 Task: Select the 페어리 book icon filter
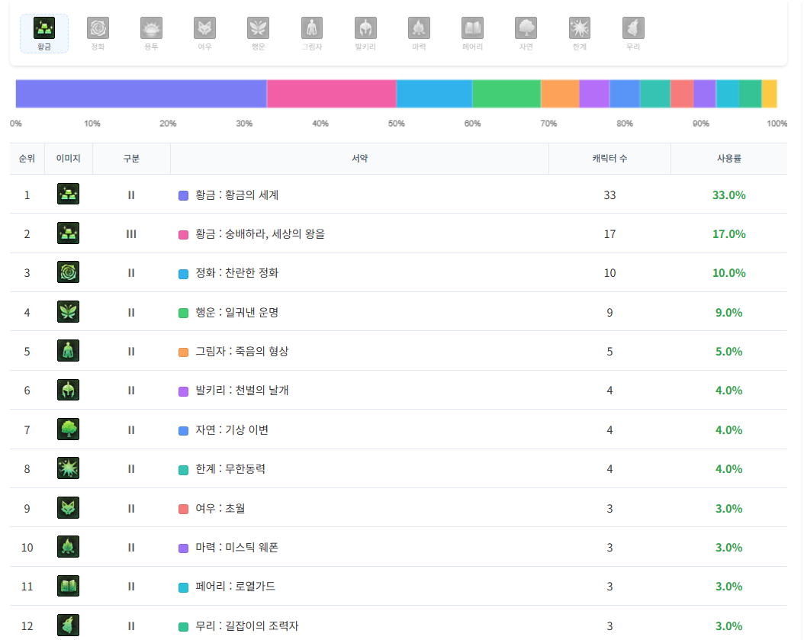click(x=472, y=29)
